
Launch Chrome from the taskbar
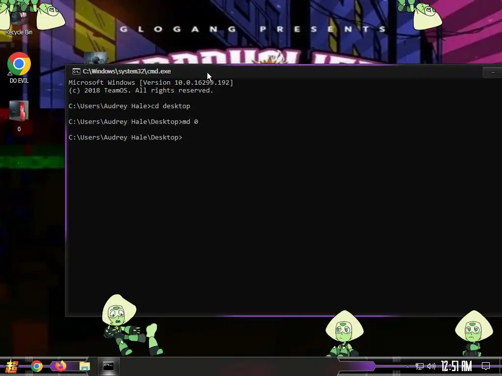(36, 366)
